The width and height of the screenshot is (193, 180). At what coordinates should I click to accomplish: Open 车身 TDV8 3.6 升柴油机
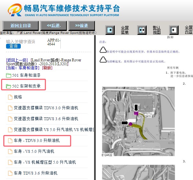pos(35,173)
